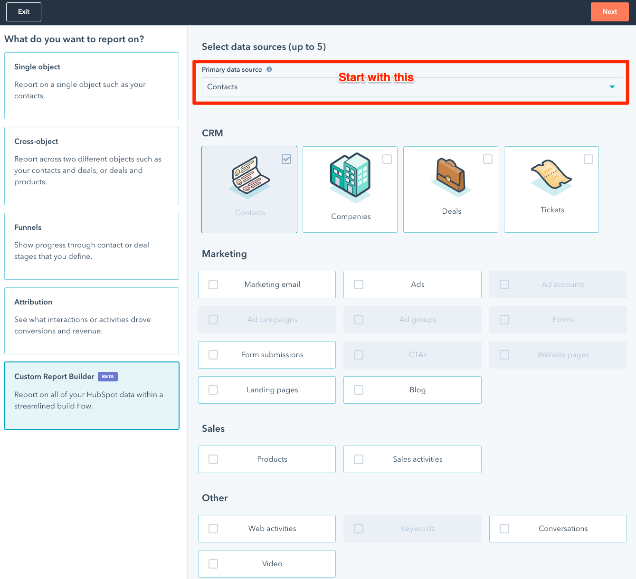
Task: Select the Single object report type
Action: click(92, 85)
